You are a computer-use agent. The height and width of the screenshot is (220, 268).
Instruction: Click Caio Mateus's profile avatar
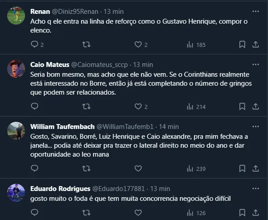16,69
